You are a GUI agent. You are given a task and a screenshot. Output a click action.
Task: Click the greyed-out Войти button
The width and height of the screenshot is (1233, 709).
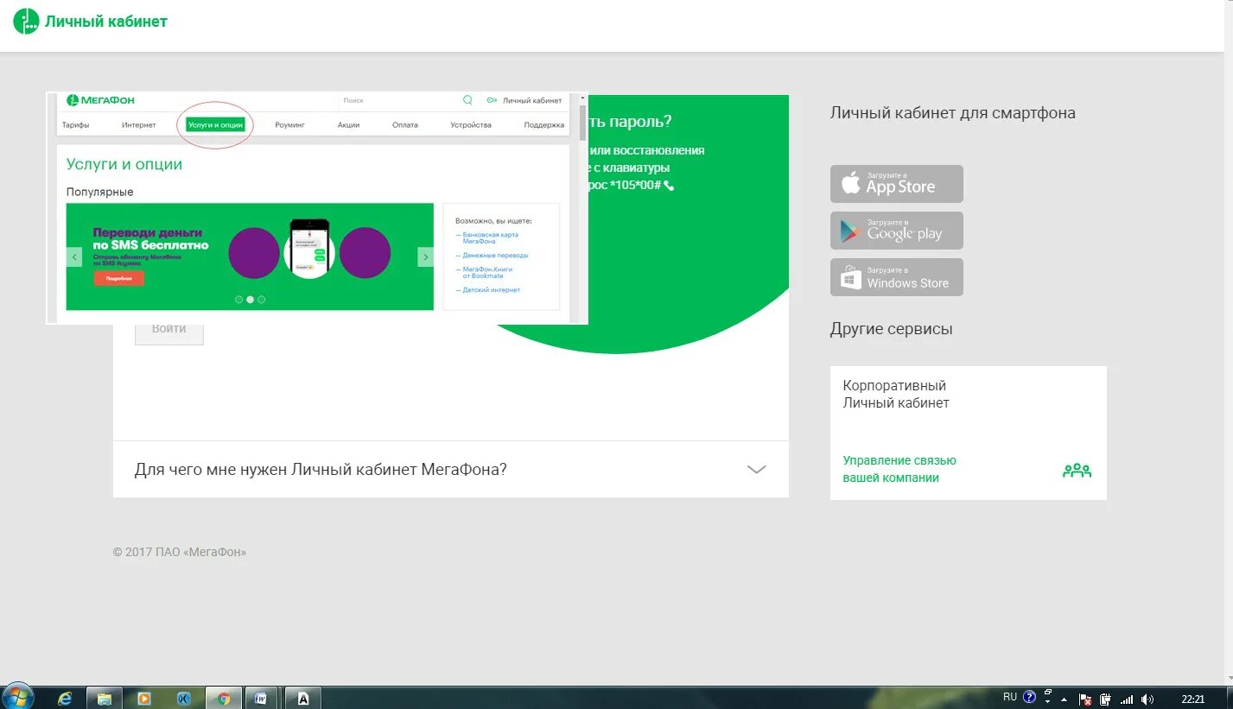[x=169, y=333]
